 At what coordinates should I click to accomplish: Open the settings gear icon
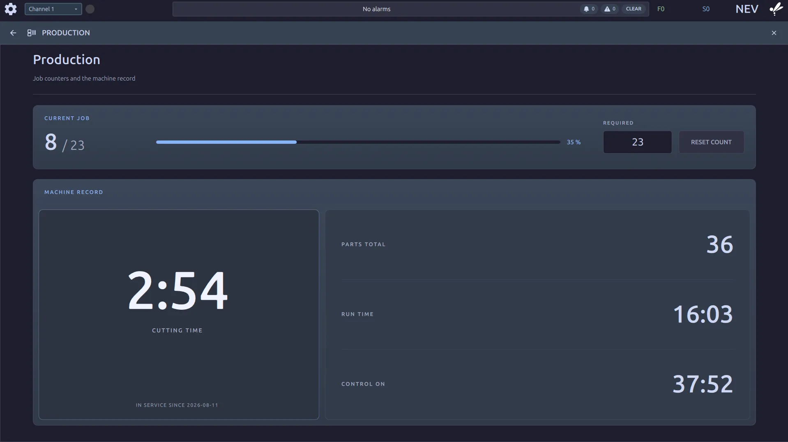(11, 9)
